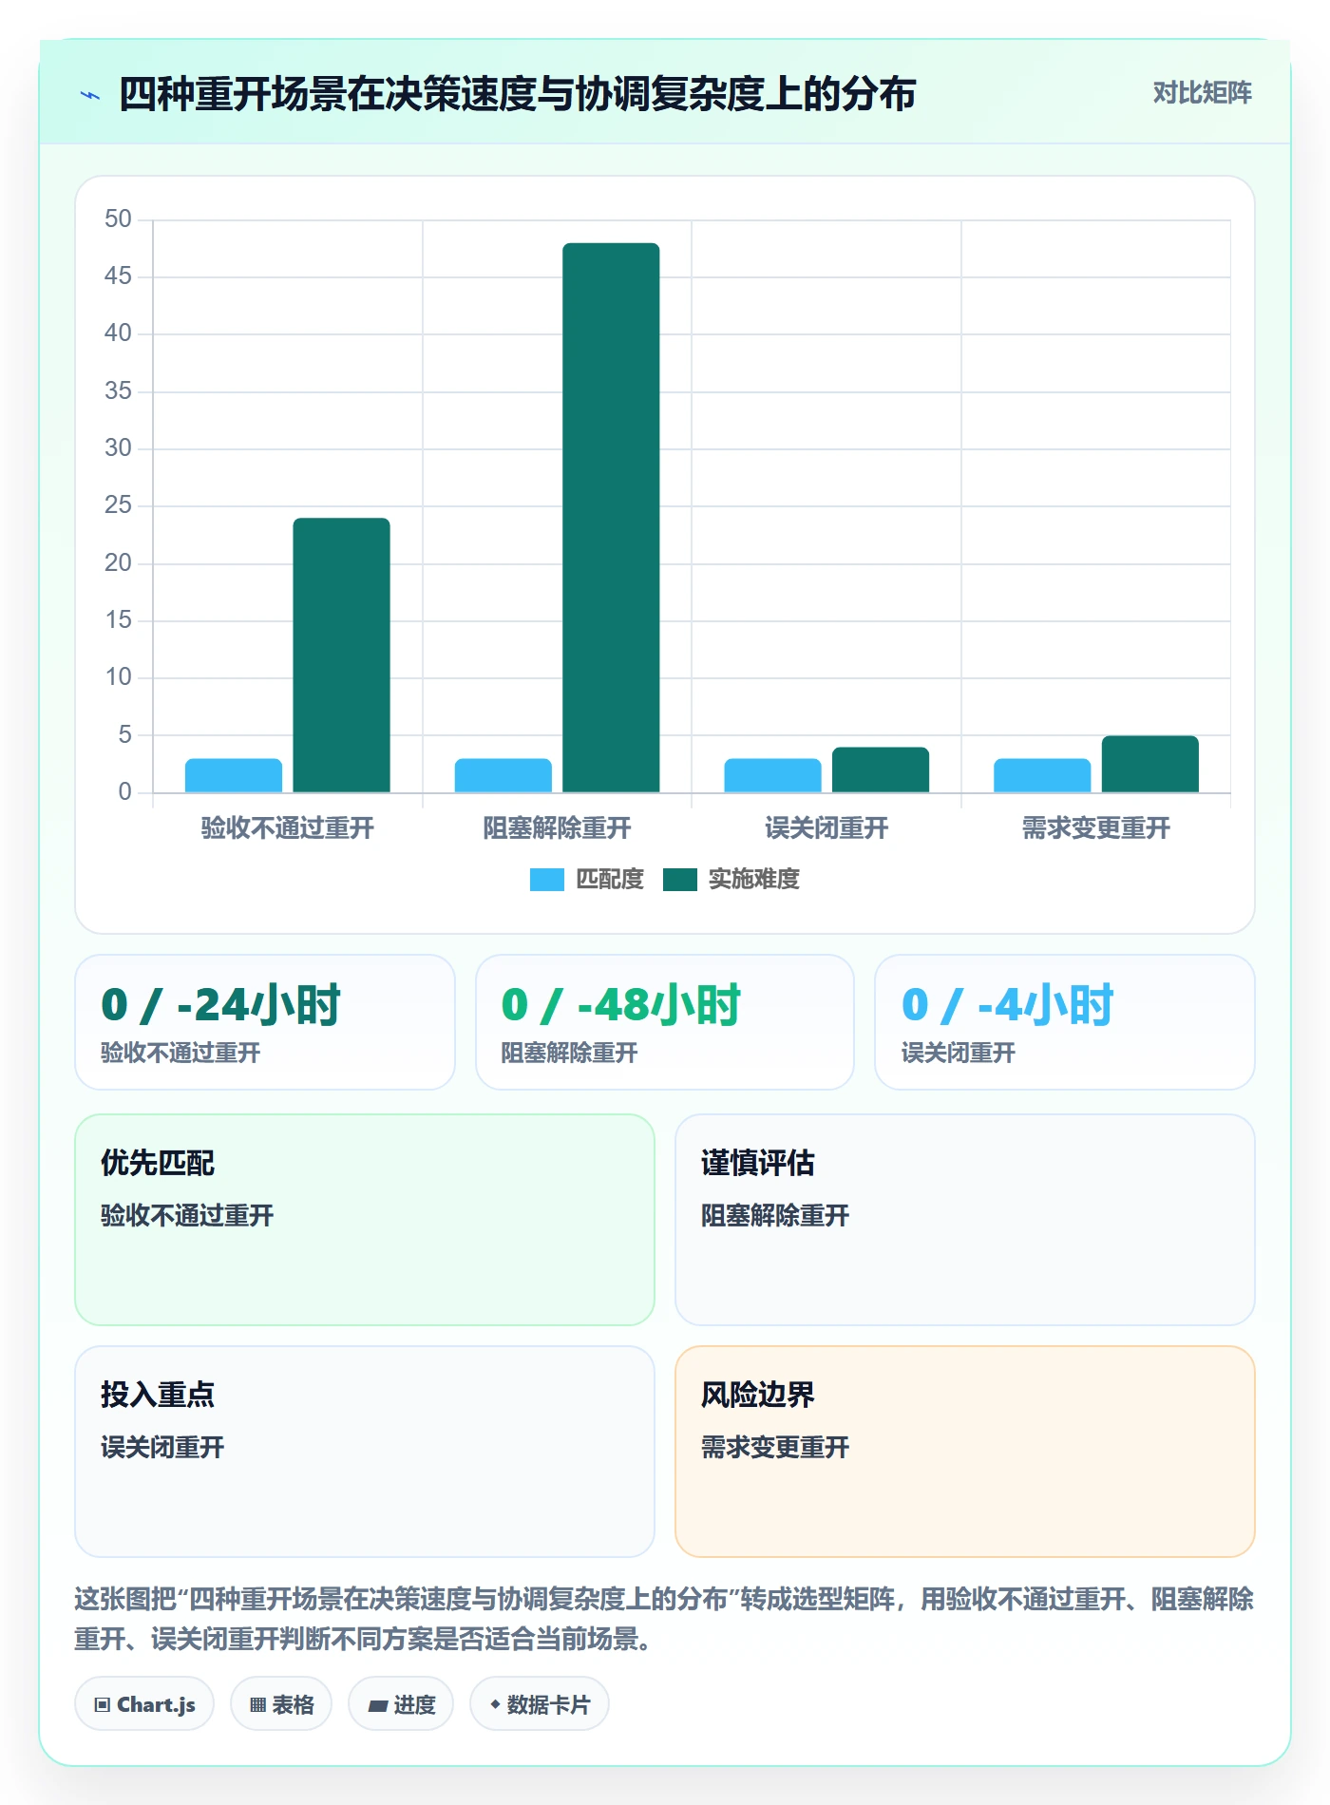Toggle the 实施难度 legend item
The width and height of the screenshot is (1330, 1805).
coord(731,880)
